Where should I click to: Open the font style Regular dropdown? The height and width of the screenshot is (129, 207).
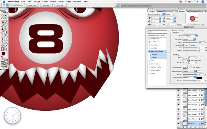point(175,14)
